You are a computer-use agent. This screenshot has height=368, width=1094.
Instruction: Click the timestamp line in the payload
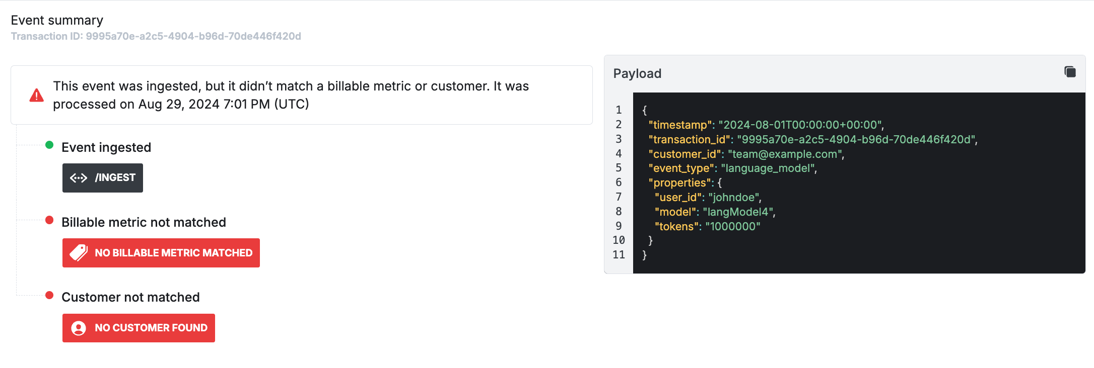(766, 125)
